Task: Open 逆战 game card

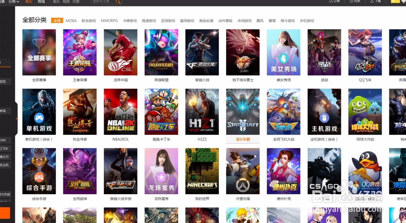Action: pos(324,52)
